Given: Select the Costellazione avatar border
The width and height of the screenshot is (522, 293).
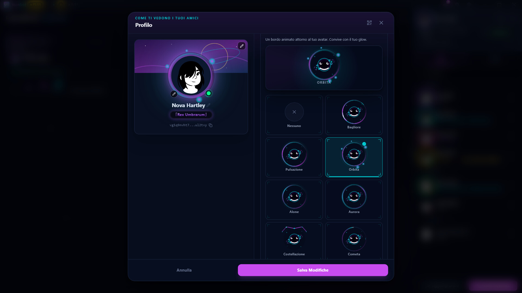Looking at the screenshot, I should click(x=294, y=241).
